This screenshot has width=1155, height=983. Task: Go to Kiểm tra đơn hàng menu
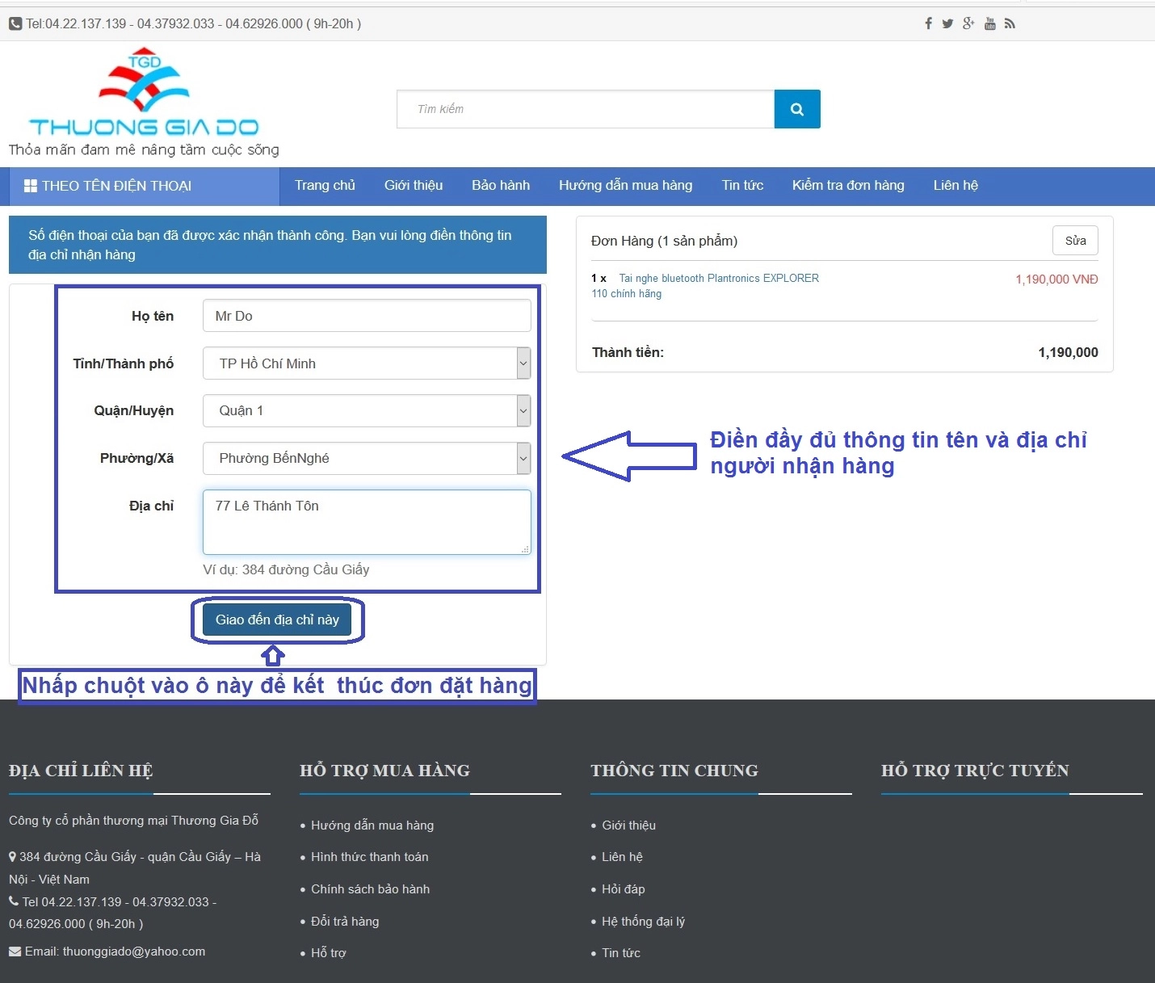[x=847, y=186]
